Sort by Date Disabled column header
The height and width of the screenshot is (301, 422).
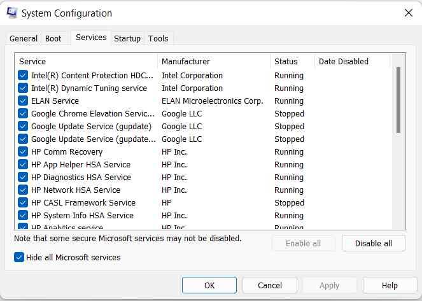click(x=352, y=61)
